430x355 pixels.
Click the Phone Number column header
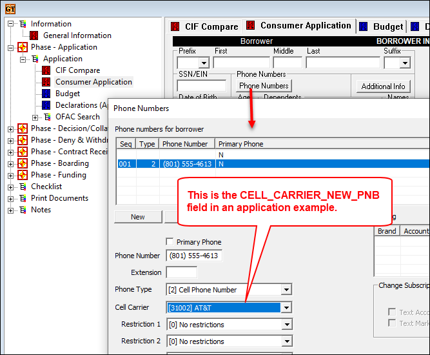click(187, 144)
